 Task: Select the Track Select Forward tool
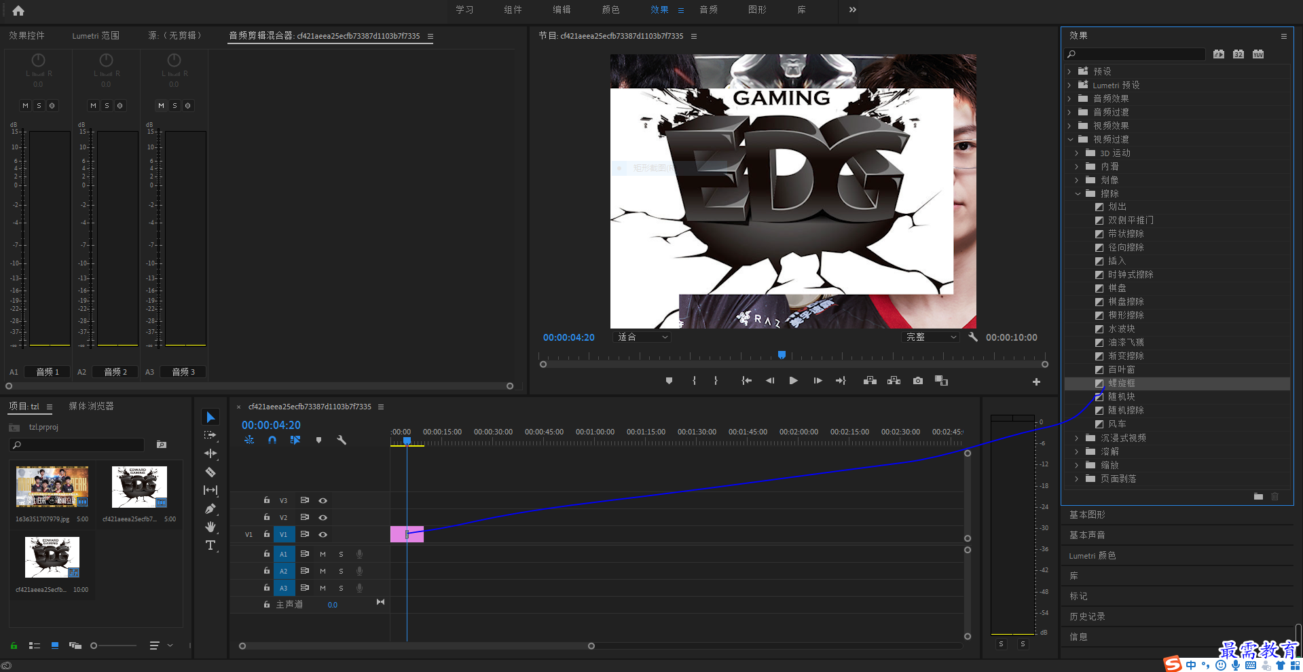tap(210, 435)
